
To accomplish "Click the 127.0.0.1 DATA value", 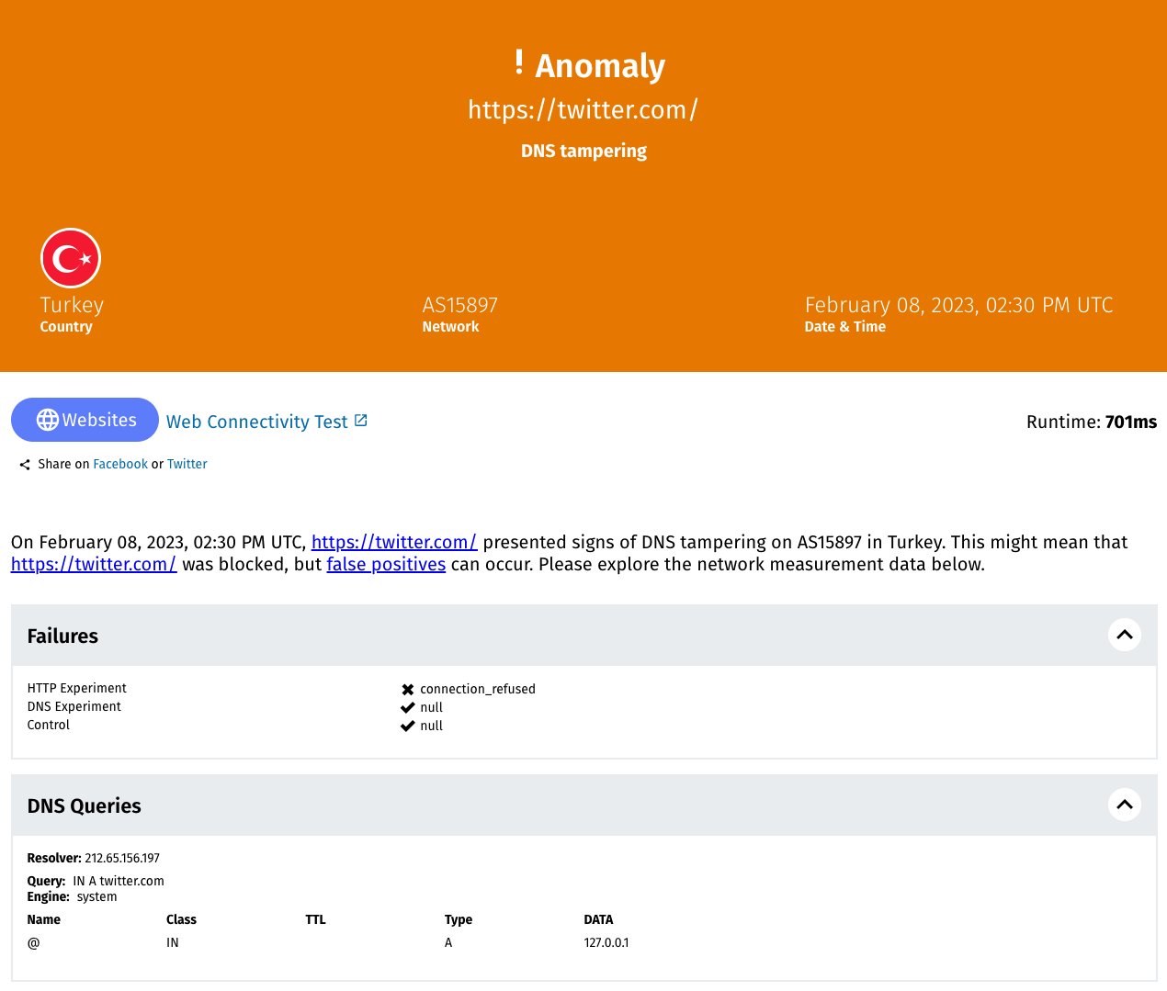I will [606, 942].
